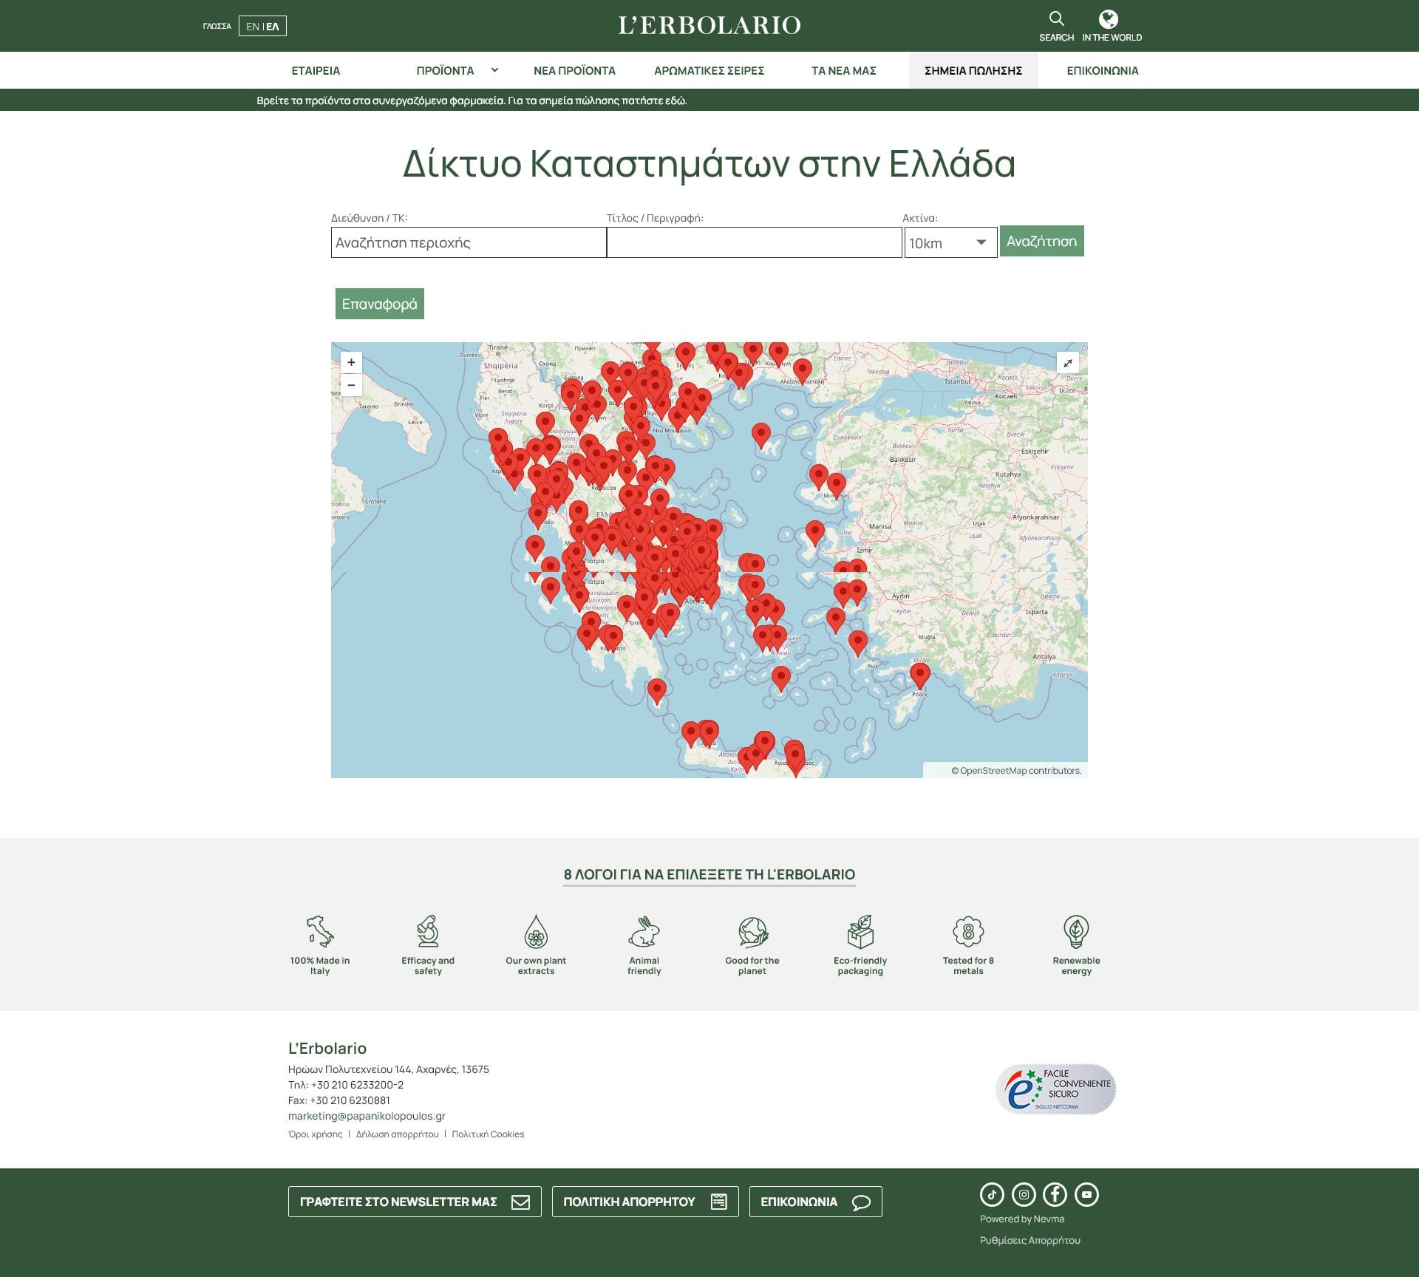Go to ΑΡΩΜΑΤΙΚΕΣ ΣΕΙΡΕΣ menu item
Image resolution: width=1419 pixels, height=1277 pixels.
[709, 71]
